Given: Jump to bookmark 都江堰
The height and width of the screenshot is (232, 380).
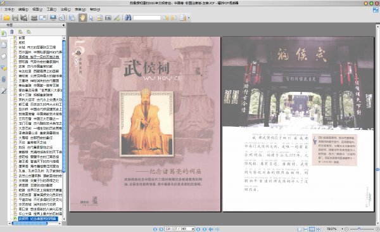Looking at the screenshot, I should (x=41, y=105).
